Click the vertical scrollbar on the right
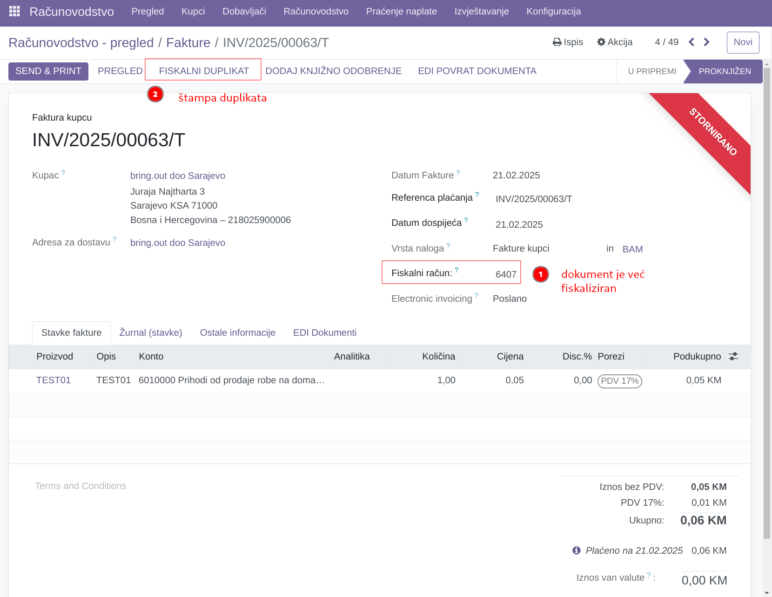 click(767, 303)
